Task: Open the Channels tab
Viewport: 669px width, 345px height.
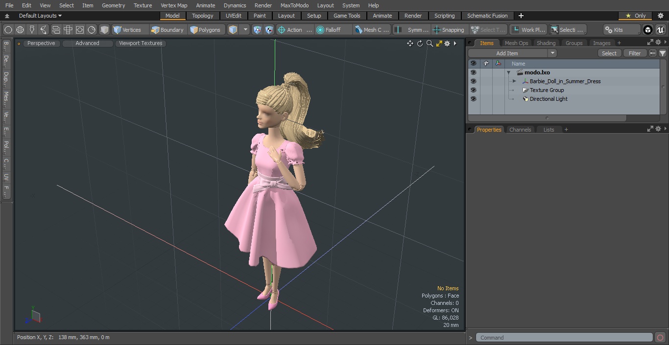Action: 520,130
